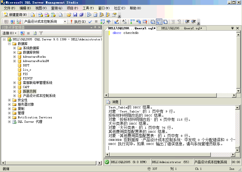Open the Registered Servers window icon
Screen dimensions: 242x172
coord(89,15)
